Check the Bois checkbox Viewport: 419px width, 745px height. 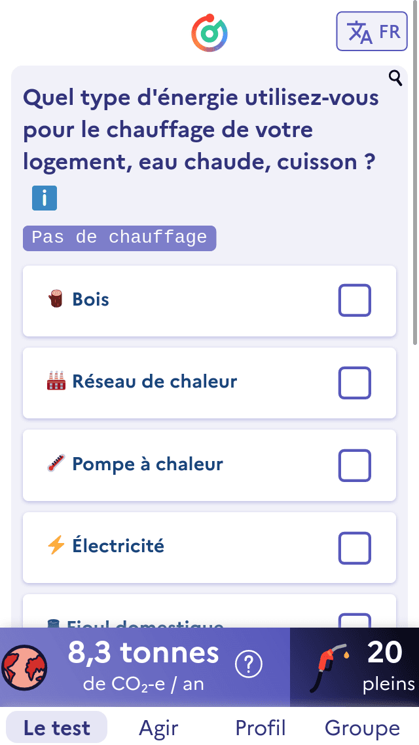tap(354, 300)
